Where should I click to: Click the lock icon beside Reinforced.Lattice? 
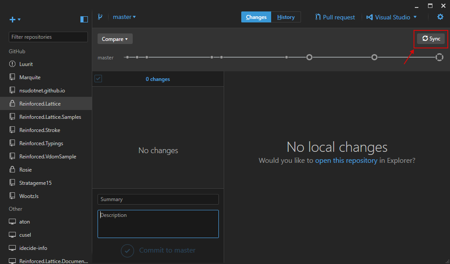(12, 103)
